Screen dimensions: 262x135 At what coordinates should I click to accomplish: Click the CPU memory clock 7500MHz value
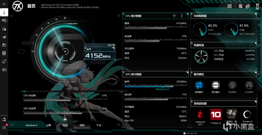click(181, 49)
